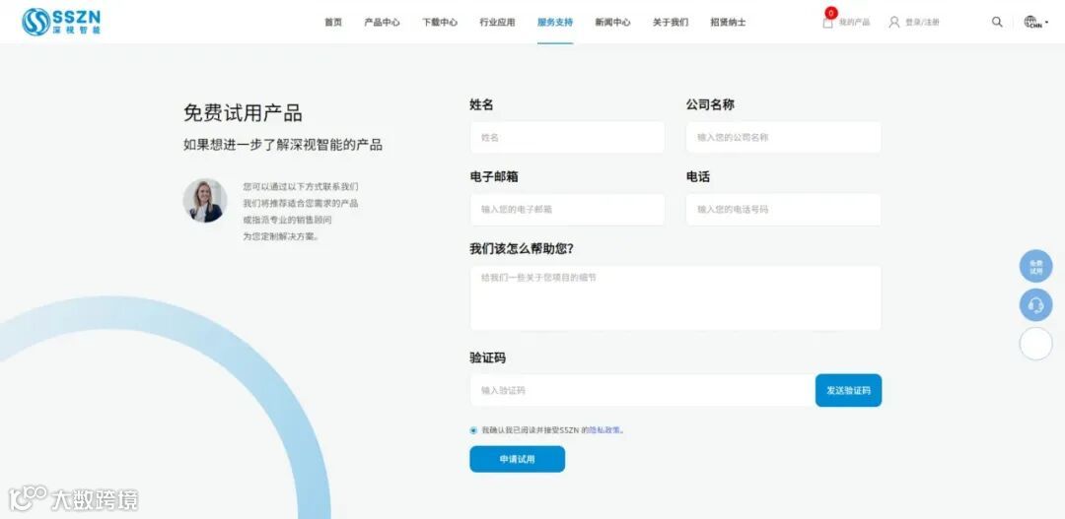Click 登录/注册 link
This screenshot has height=519, width=1065.
tap(922, 23)
